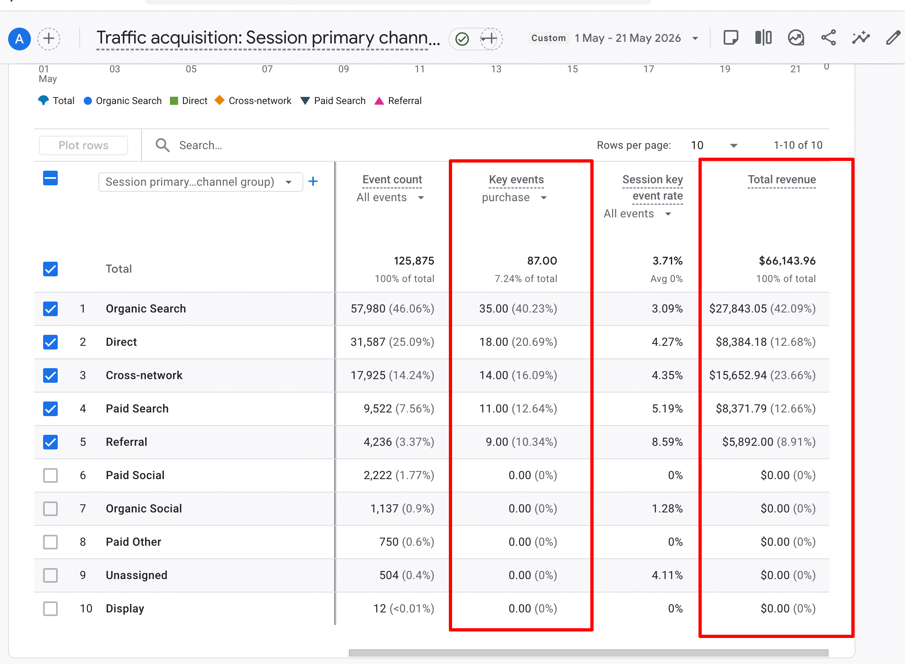Click the Organic Search row name

click(x=146, y=309)
